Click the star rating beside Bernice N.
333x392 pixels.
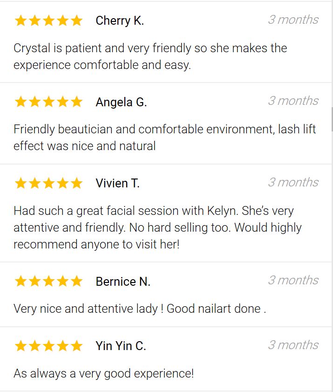click(48, 281)
